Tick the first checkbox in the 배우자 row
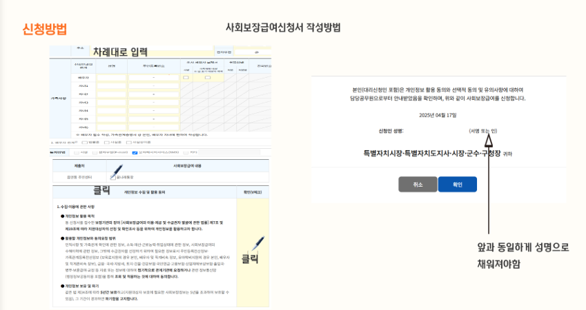 (x=186, y=78)
